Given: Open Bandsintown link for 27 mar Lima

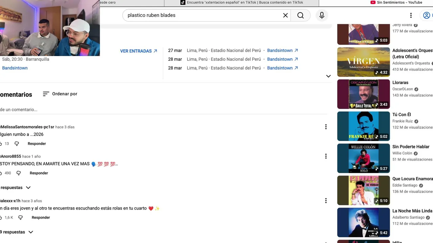Looking at the screenshot, I should click(x=282, y=51).
